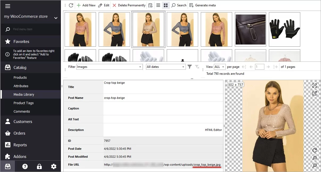
Task: Open the settings gear in the sidebar
Action: [x=53, y=166]
